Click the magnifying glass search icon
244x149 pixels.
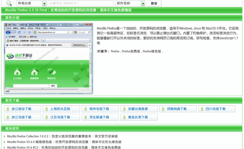tap(9, 3)
